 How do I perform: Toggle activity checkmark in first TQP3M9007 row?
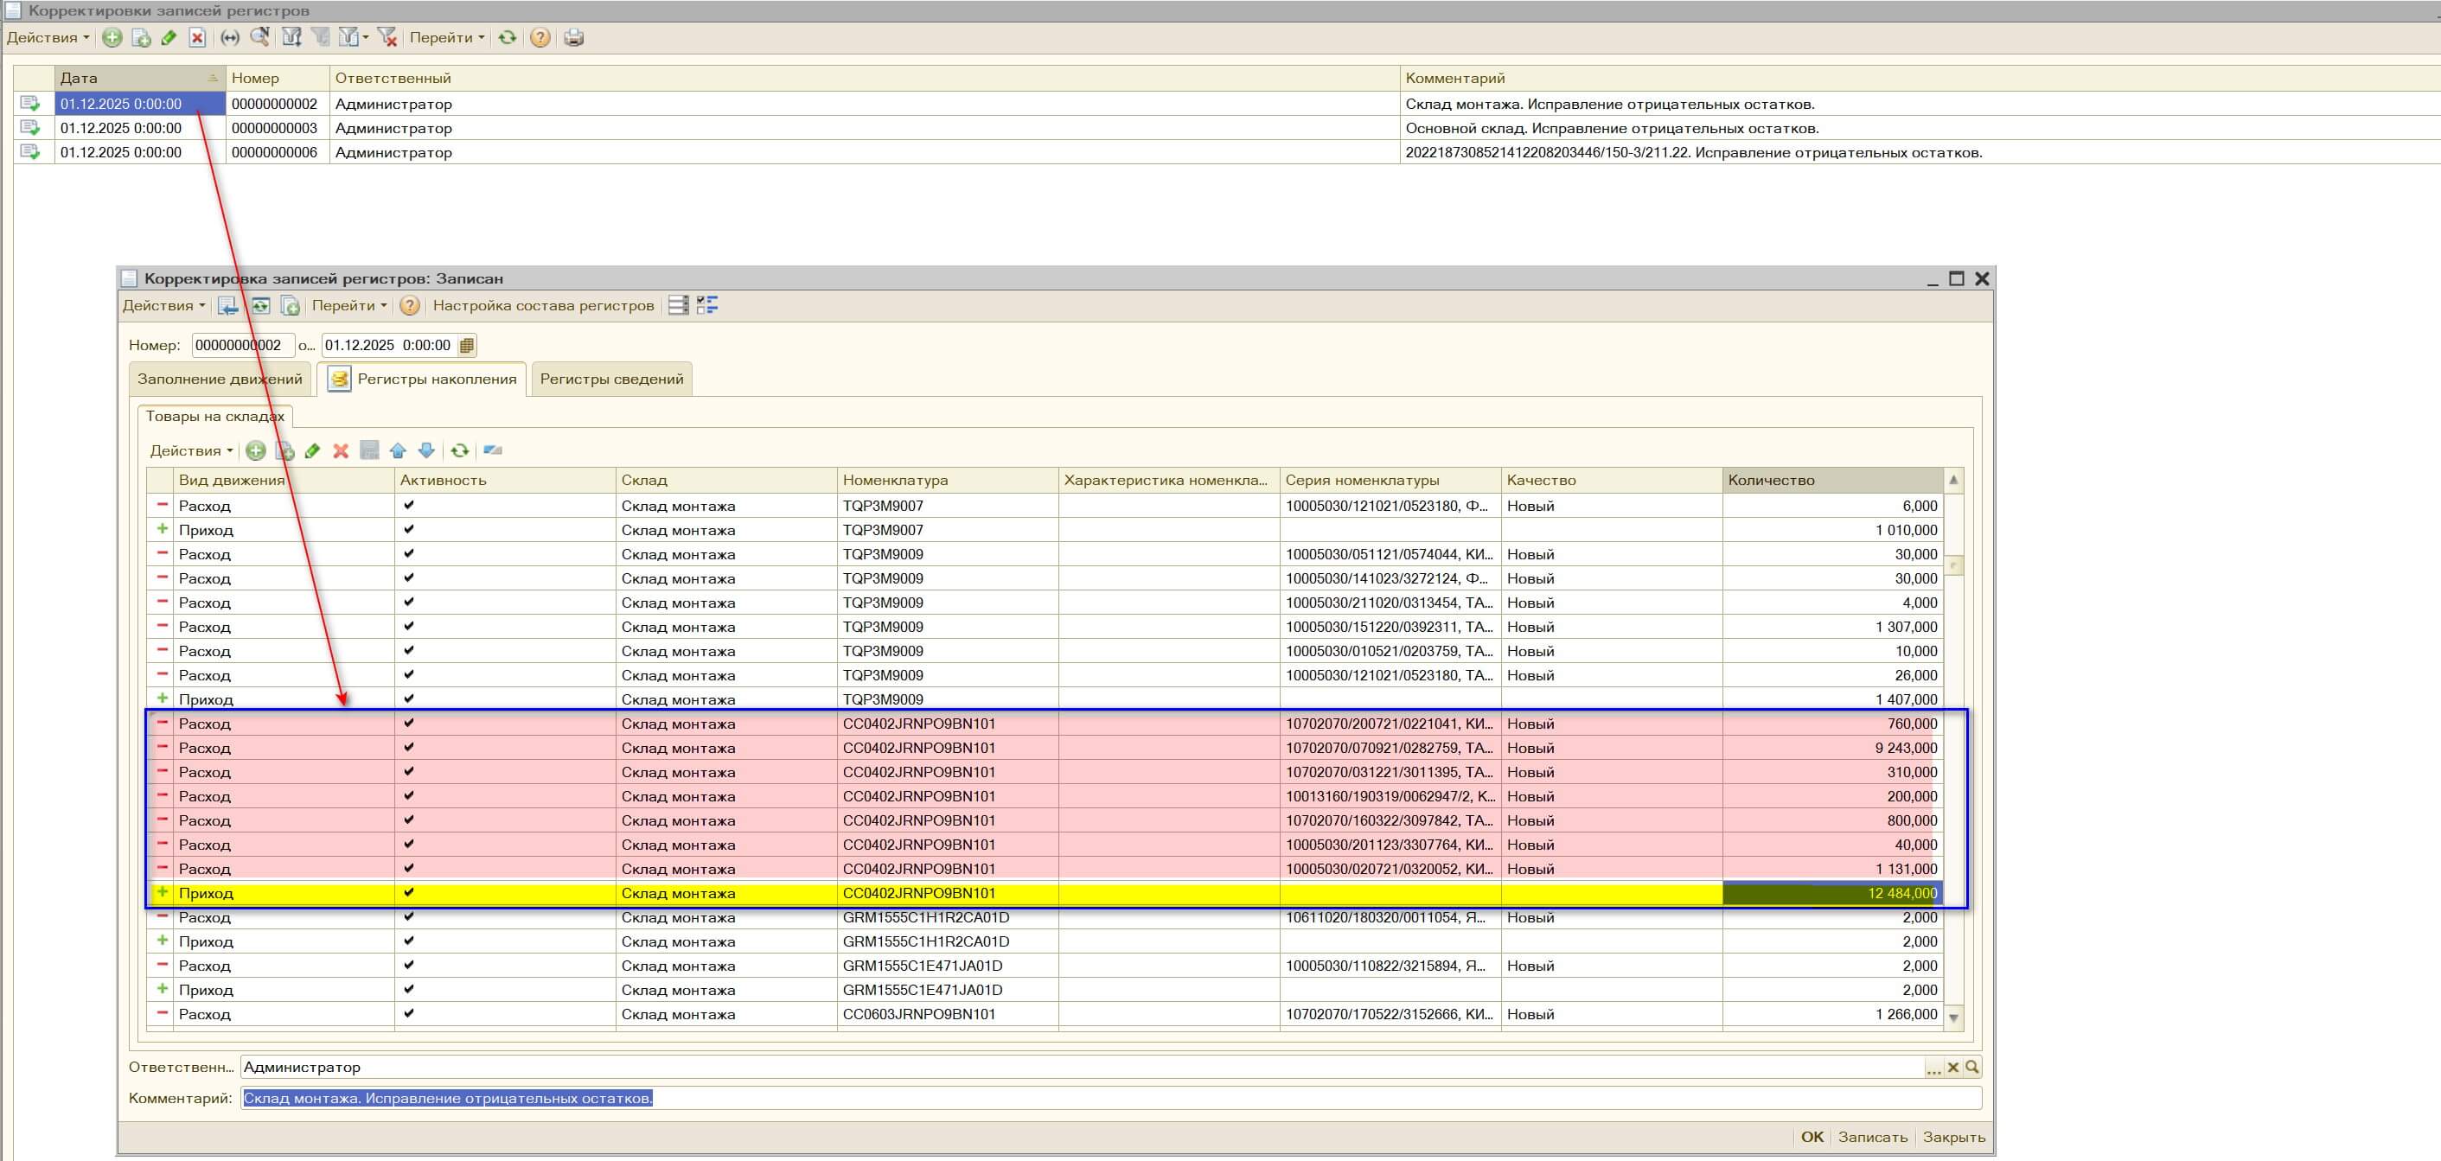[x=408, y=505]
